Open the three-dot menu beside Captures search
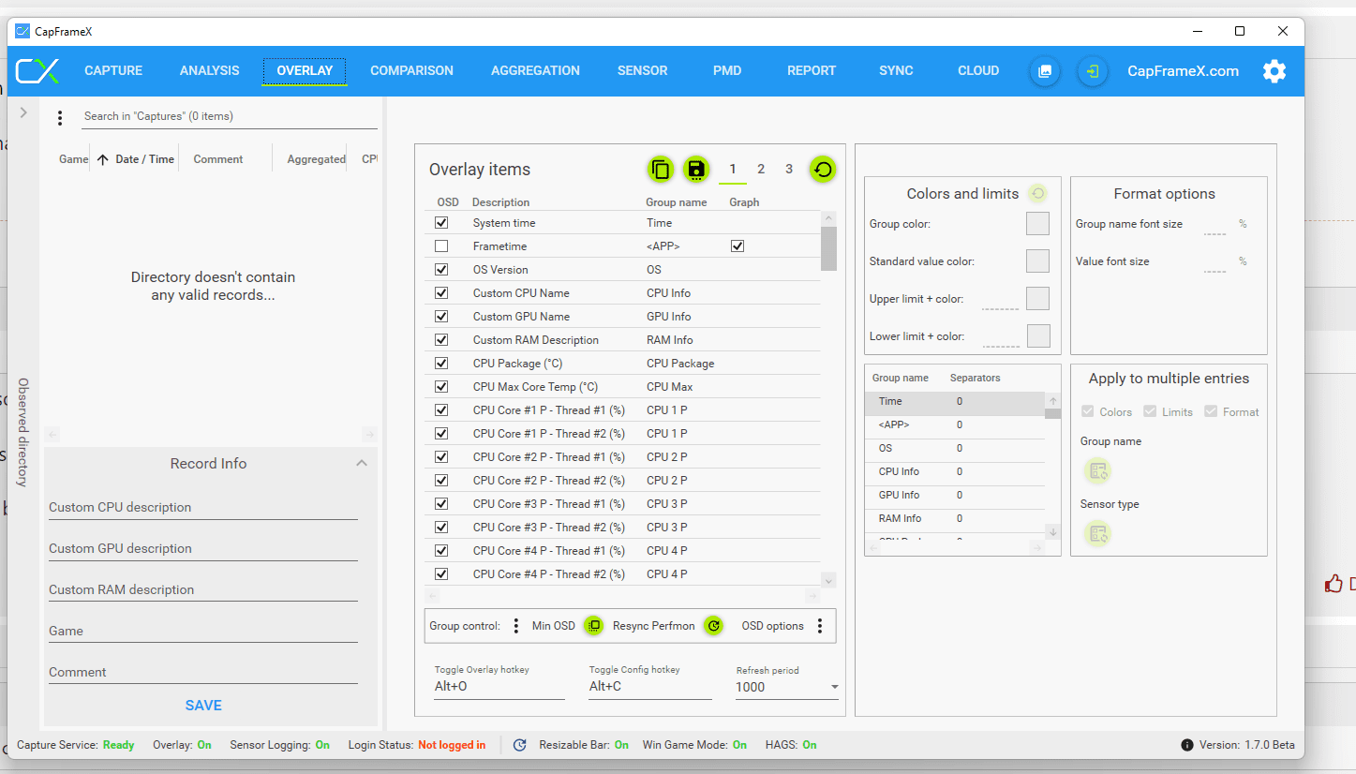This screenshot has width=1356, height=774. (60, 118)
